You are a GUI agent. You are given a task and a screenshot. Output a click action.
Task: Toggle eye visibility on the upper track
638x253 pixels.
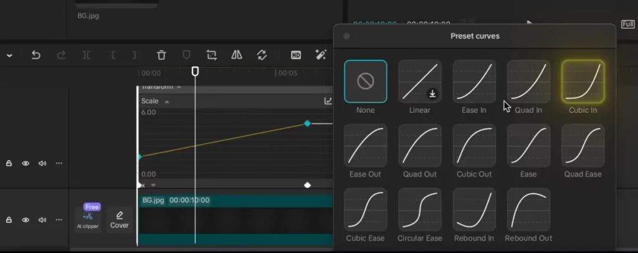(26, 163)
